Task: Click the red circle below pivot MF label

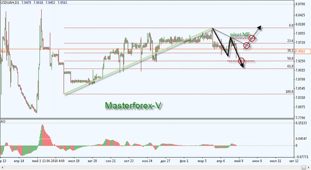Action: point(252,38)
